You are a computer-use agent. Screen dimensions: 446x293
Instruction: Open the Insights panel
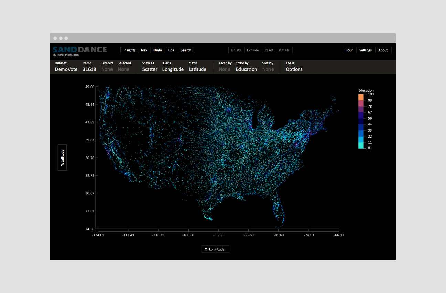(129, 50)
